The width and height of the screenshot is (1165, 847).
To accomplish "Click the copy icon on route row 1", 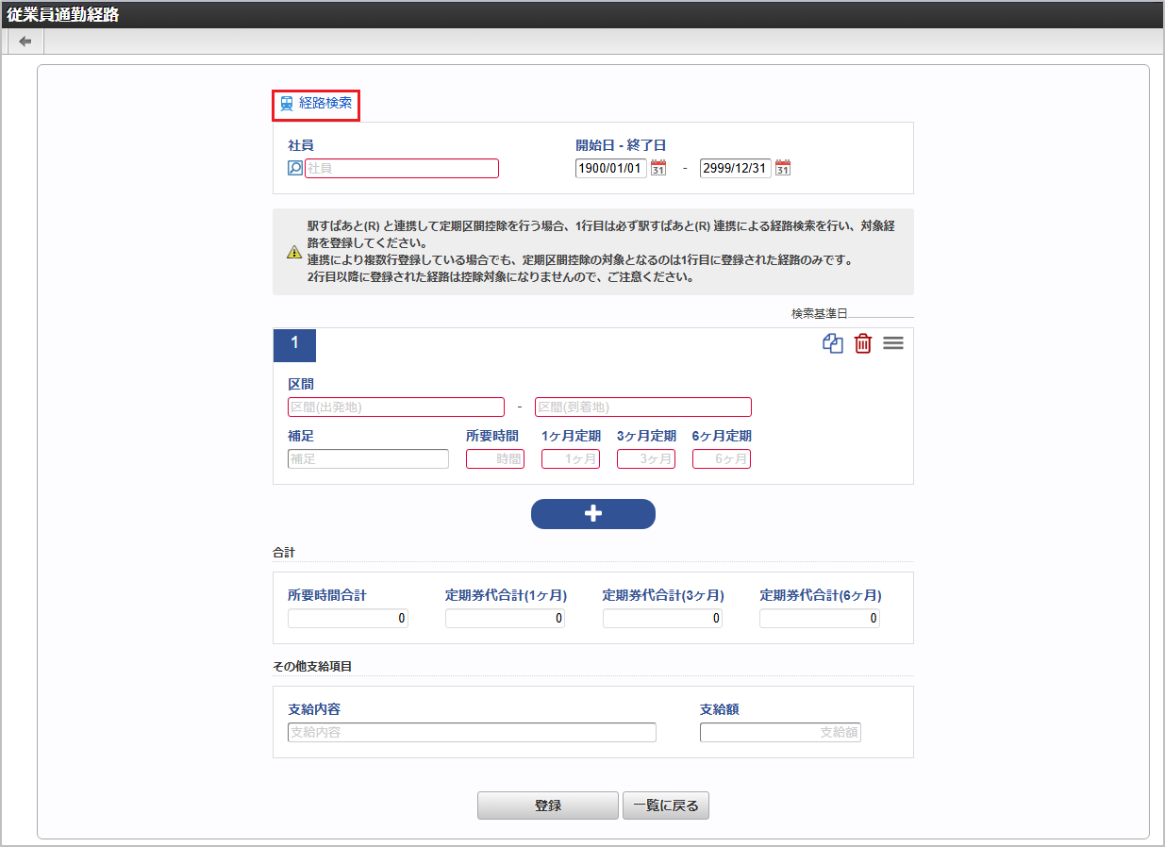I will coord(832,343).
